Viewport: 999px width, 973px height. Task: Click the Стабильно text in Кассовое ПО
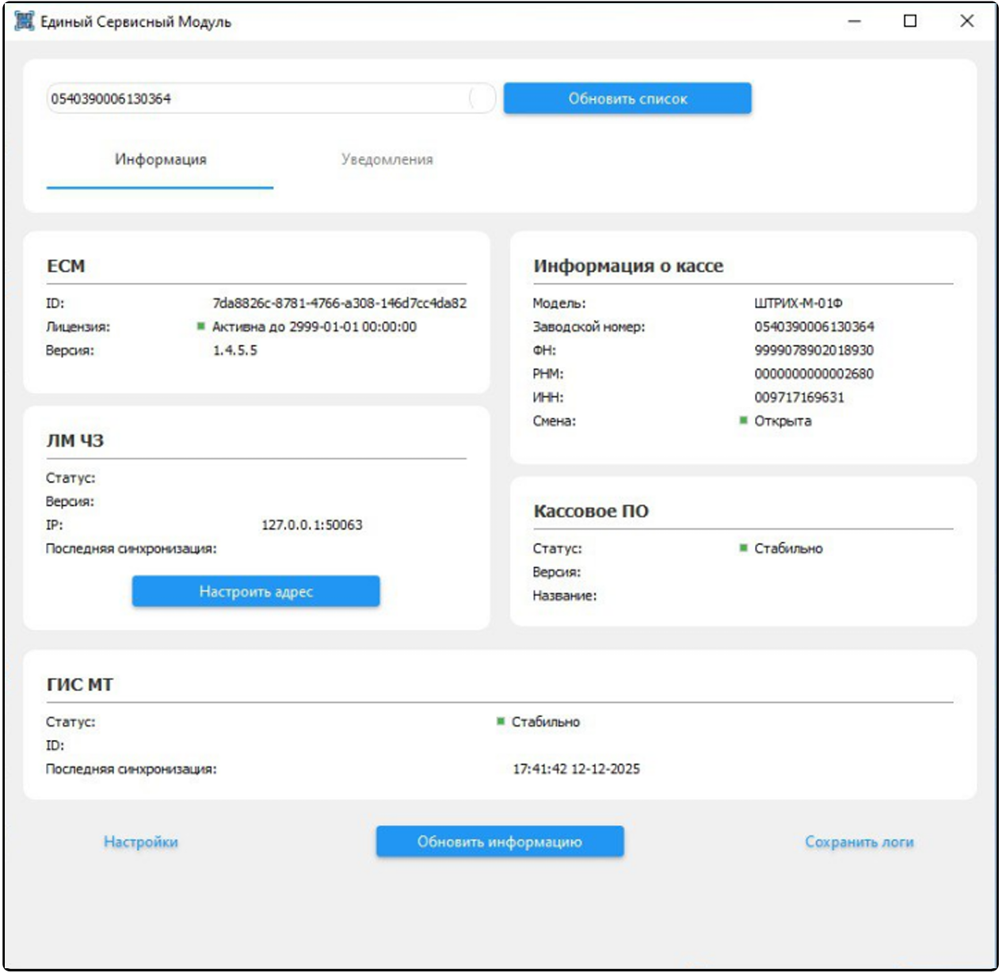788,548
